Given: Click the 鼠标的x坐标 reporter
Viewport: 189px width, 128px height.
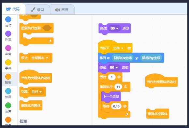Looking at the screenshot, I should point(123,58).
